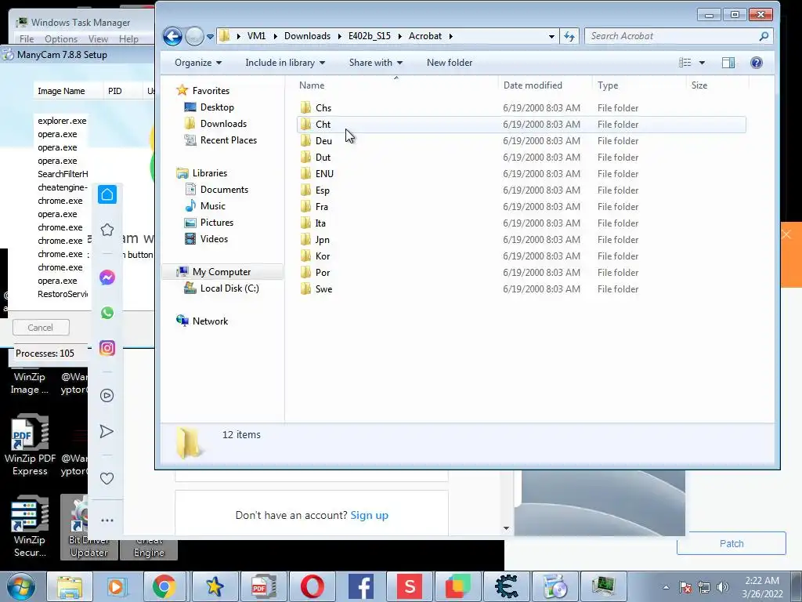
Task: Select Downloads in the address breadcrumb
Action: (x=307, y=36)
